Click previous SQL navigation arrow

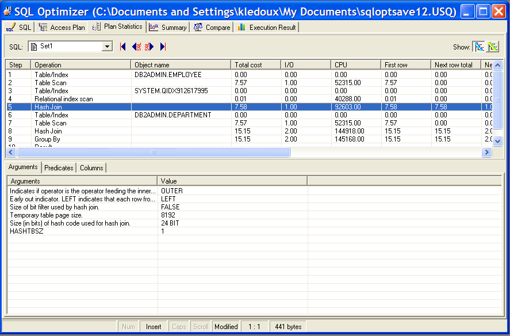(136, 47)
